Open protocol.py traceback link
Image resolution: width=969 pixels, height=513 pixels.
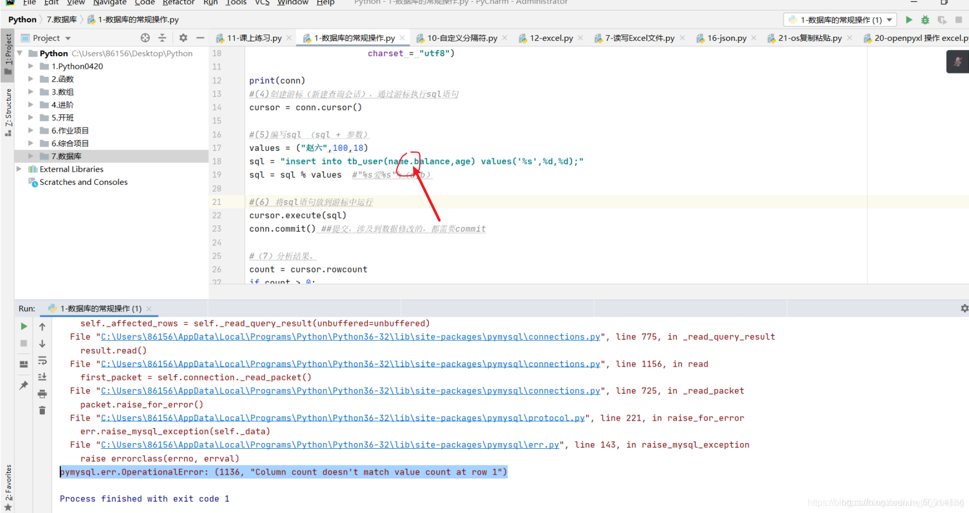(x=343, y=418)
